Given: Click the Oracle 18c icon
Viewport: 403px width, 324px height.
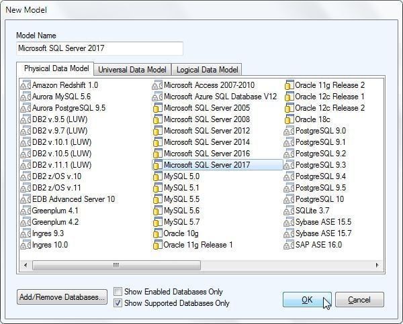Looking at the screenshot, I should coord(289,119).
